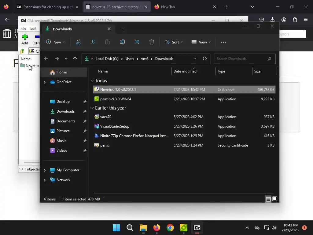Open Google Chrome from the taskbar
The width and height of the screenshot is (313, 235).
click(170, 228)
